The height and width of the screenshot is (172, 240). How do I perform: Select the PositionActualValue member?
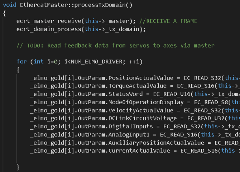pyautogui.click(x=141, y=78)
